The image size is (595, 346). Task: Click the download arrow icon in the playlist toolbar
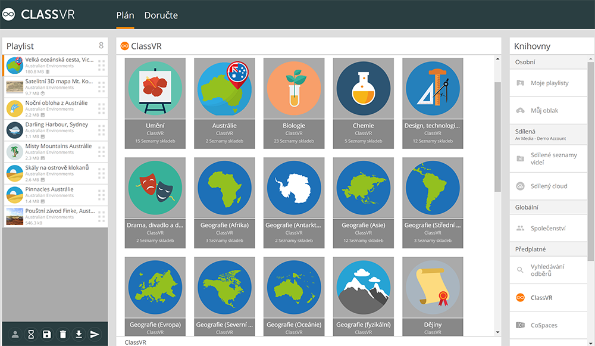79,334
